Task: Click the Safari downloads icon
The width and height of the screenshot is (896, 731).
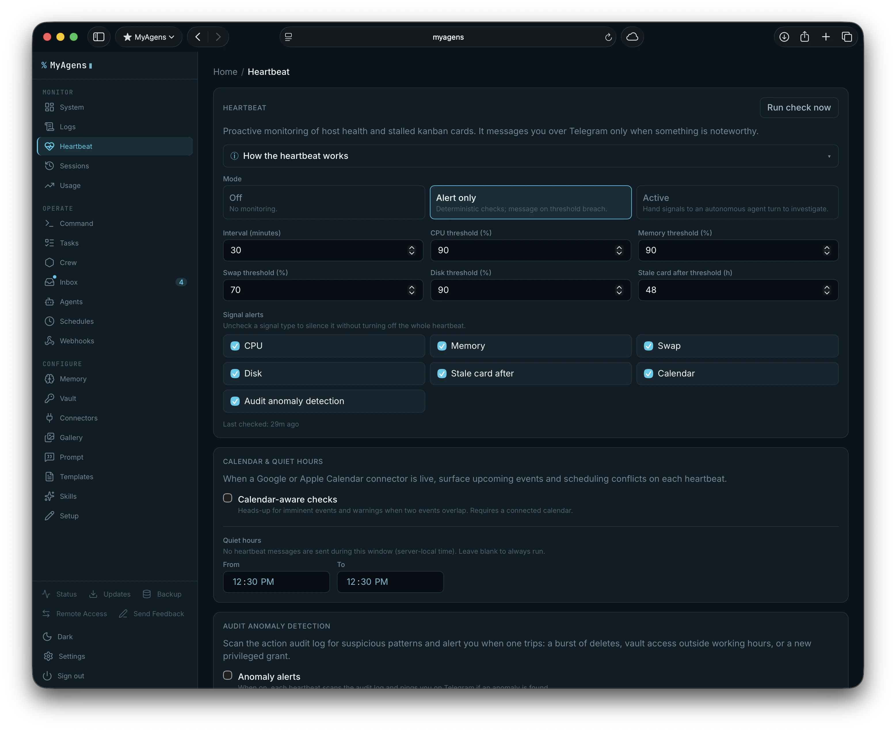Action: [x=784, y=37]
